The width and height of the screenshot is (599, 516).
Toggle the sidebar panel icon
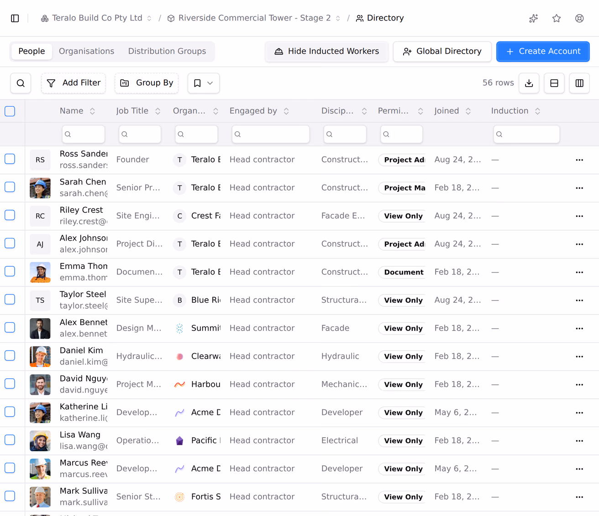click(15, 18)
